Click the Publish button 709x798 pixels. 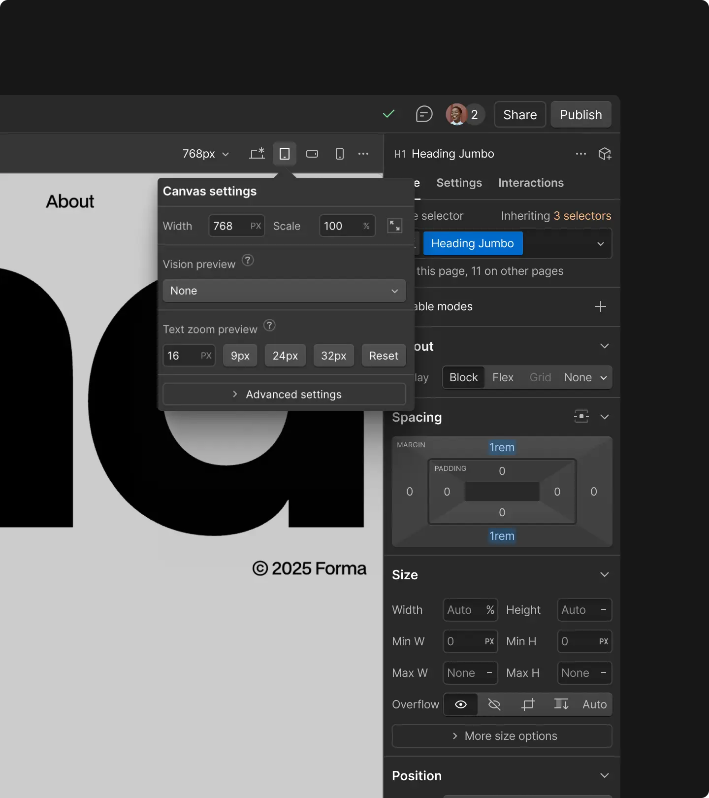580,115
